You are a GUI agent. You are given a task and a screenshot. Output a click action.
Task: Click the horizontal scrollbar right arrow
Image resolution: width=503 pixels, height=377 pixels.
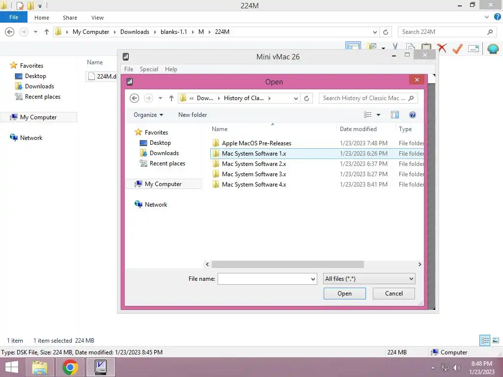pos(419,264)
